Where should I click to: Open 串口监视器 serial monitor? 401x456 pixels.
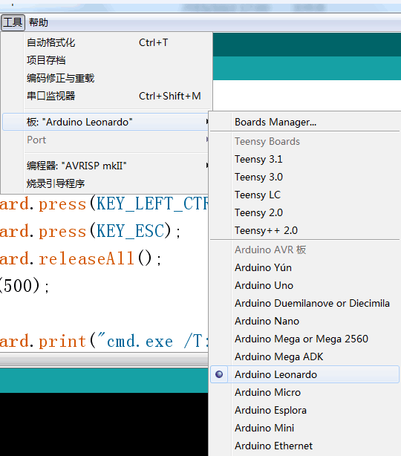point(106,96)
